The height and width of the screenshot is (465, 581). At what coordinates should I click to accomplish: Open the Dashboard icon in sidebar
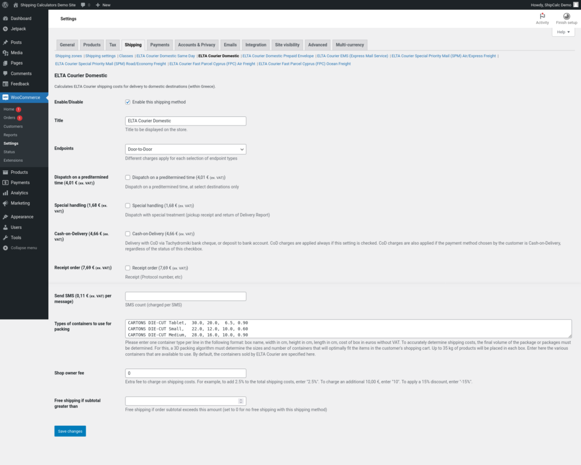[x=5, y=18]
